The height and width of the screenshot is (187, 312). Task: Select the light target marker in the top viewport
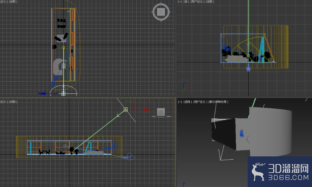pos(63,47)
